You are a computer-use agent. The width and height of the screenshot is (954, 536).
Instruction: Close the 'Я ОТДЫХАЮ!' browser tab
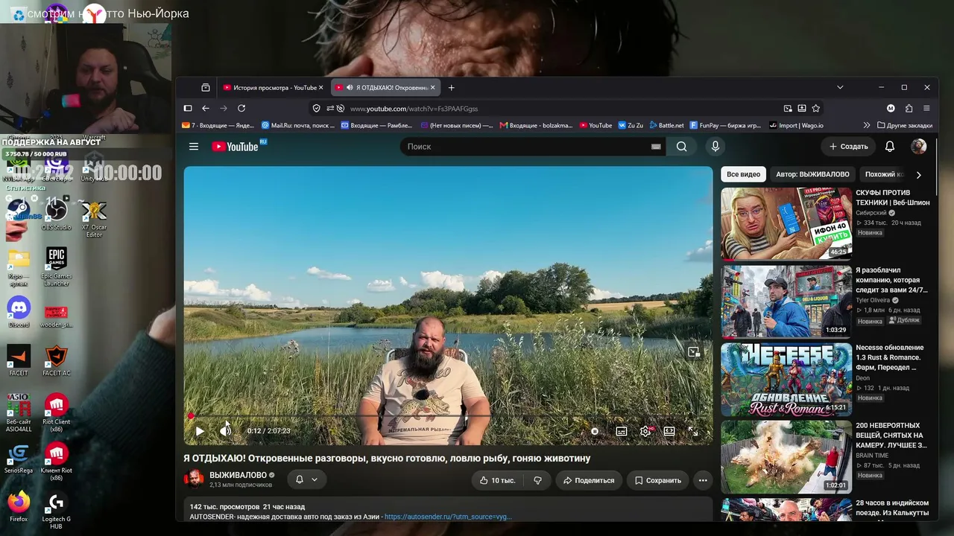coord(432,87)
